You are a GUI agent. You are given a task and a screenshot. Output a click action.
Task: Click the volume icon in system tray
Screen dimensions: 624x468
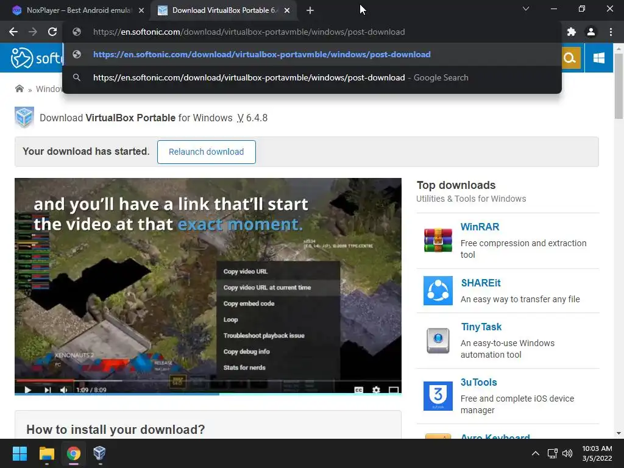567,453
